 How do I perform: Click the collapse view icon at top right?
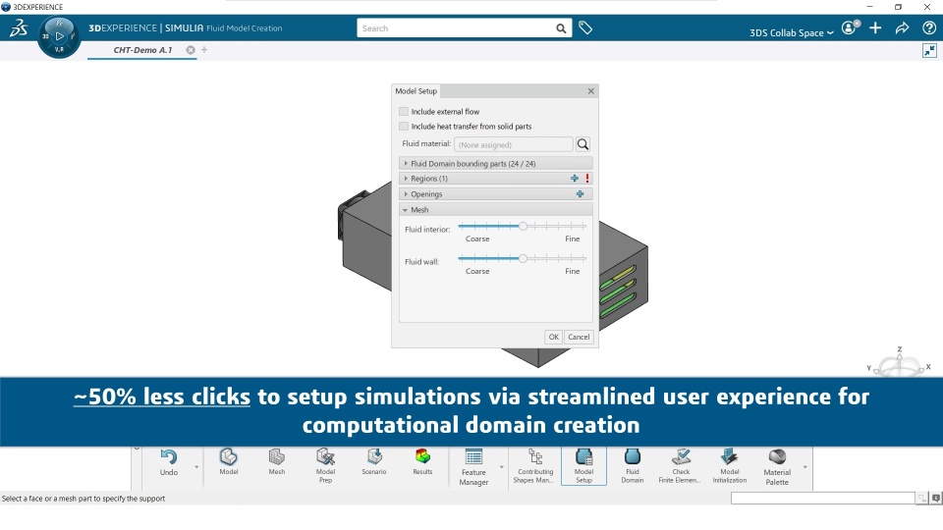pyautogui.click(x=929, y=50)
